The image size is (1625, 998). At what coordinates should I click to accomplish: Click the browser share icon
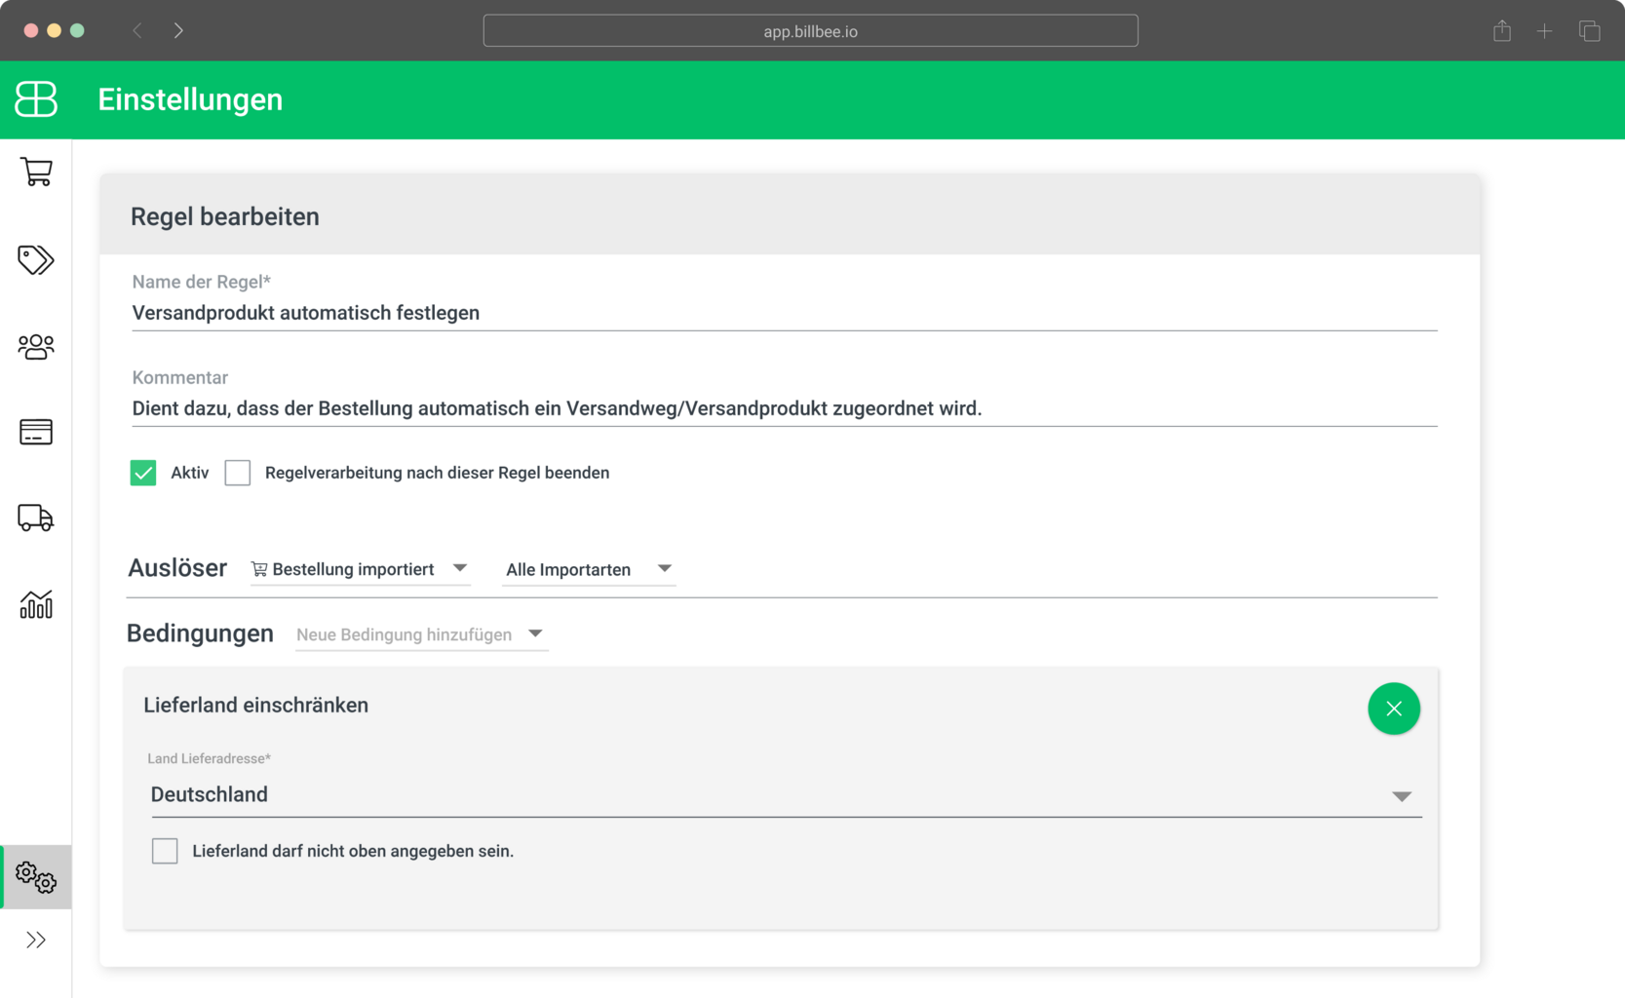(1501, 31)
